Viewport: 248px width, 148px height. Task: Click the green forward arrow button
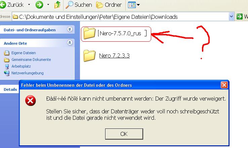click(x=39, y=5)
